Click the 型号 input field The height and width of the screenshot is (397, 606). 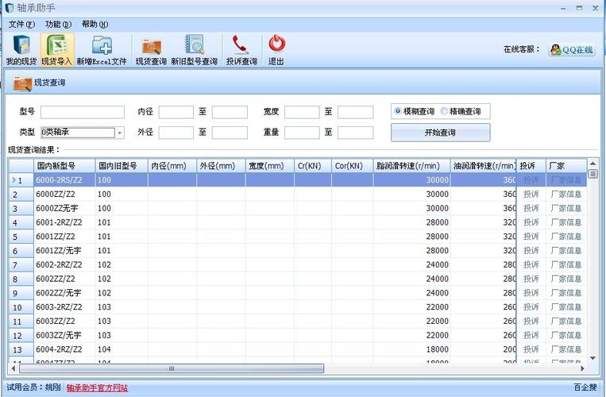point(83,112)
